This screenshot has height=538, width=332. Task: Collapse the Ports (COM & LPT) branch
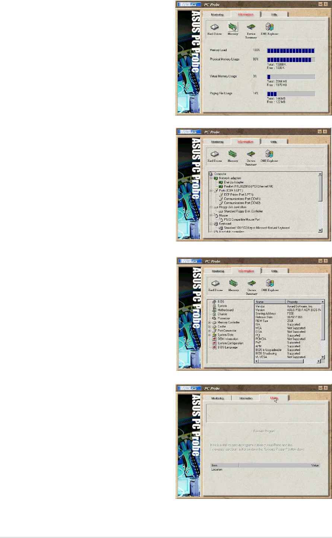tap(211, 190)
